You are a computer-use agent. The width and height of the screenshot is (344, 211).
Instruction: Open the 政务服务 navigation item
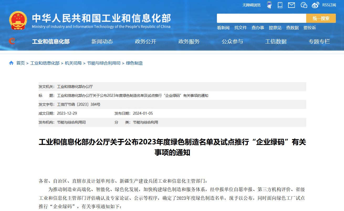point(189,41)
